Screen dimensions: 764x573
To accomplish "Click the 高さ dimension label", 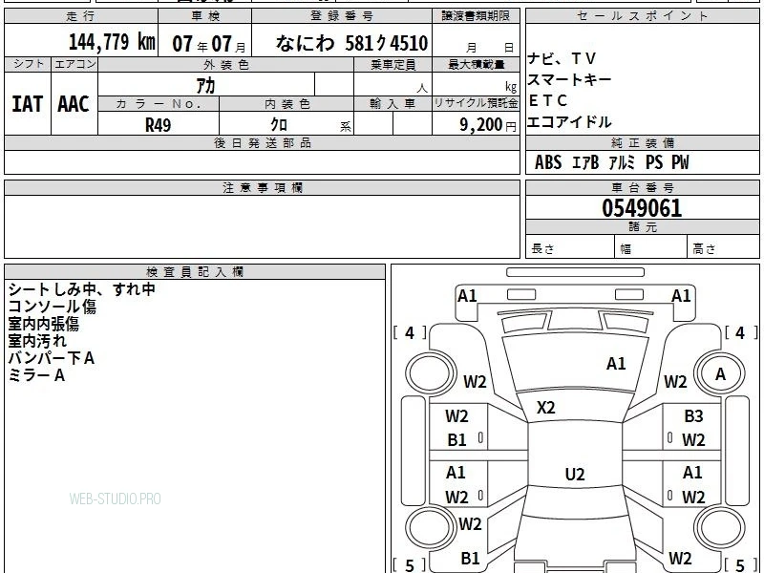I will 704,249.
